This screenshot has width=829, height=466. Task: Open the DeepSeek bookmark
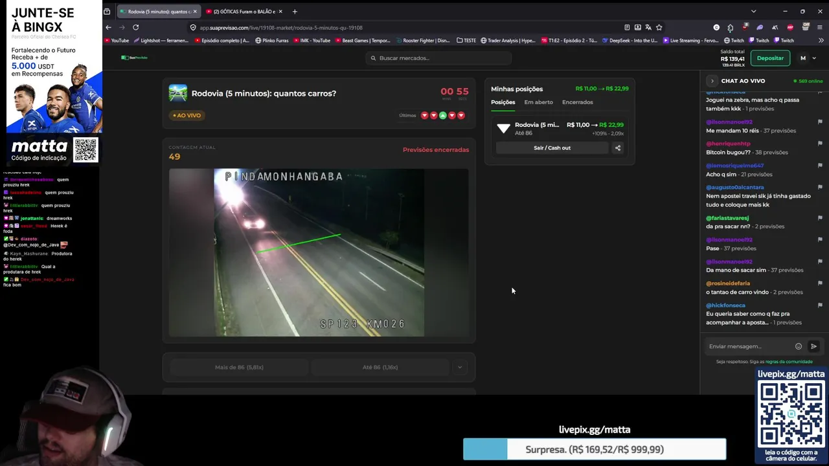630,40
